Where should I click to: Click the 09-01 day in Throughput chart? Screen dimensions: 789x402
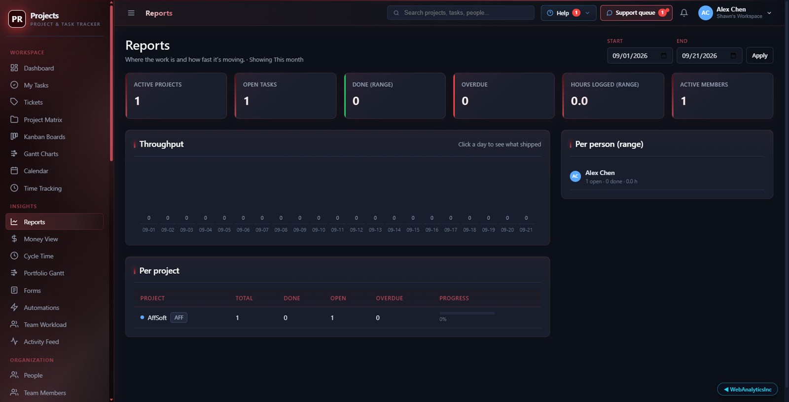(x=148, y=223)
